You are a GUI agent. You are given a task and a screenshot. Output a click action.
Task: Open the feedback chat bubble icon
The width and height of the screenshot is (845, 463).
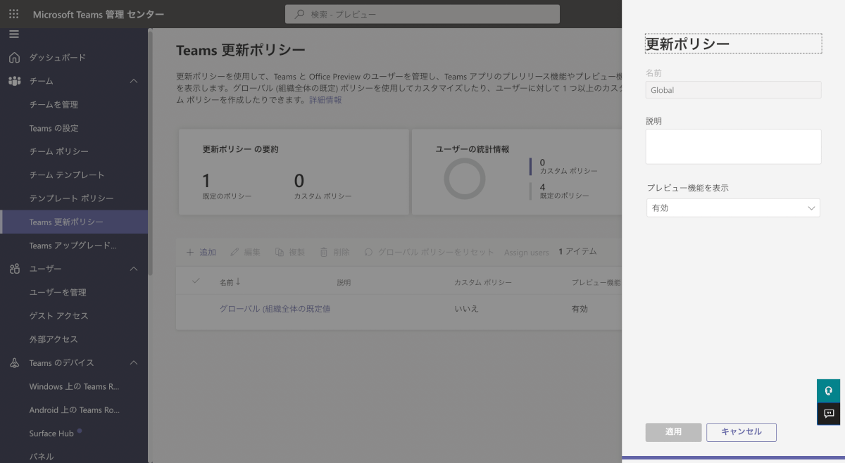pos(829,414)
